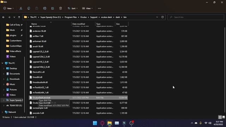Image resolution: width=226 pixels, height=127 pixels.
Task: Switch to details view layout icon
Action: [x=220, y=117]
